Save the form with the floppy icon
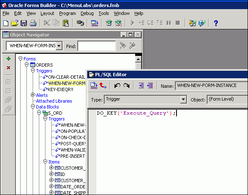Viewport: 248px width, 195px height. click(24, 23)
